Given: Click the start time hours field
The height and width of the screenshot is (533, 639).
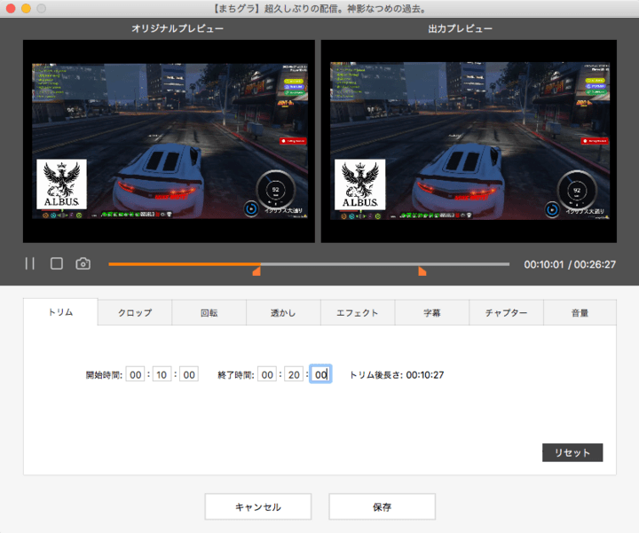Looking at the screenshot, I should 136,375.
